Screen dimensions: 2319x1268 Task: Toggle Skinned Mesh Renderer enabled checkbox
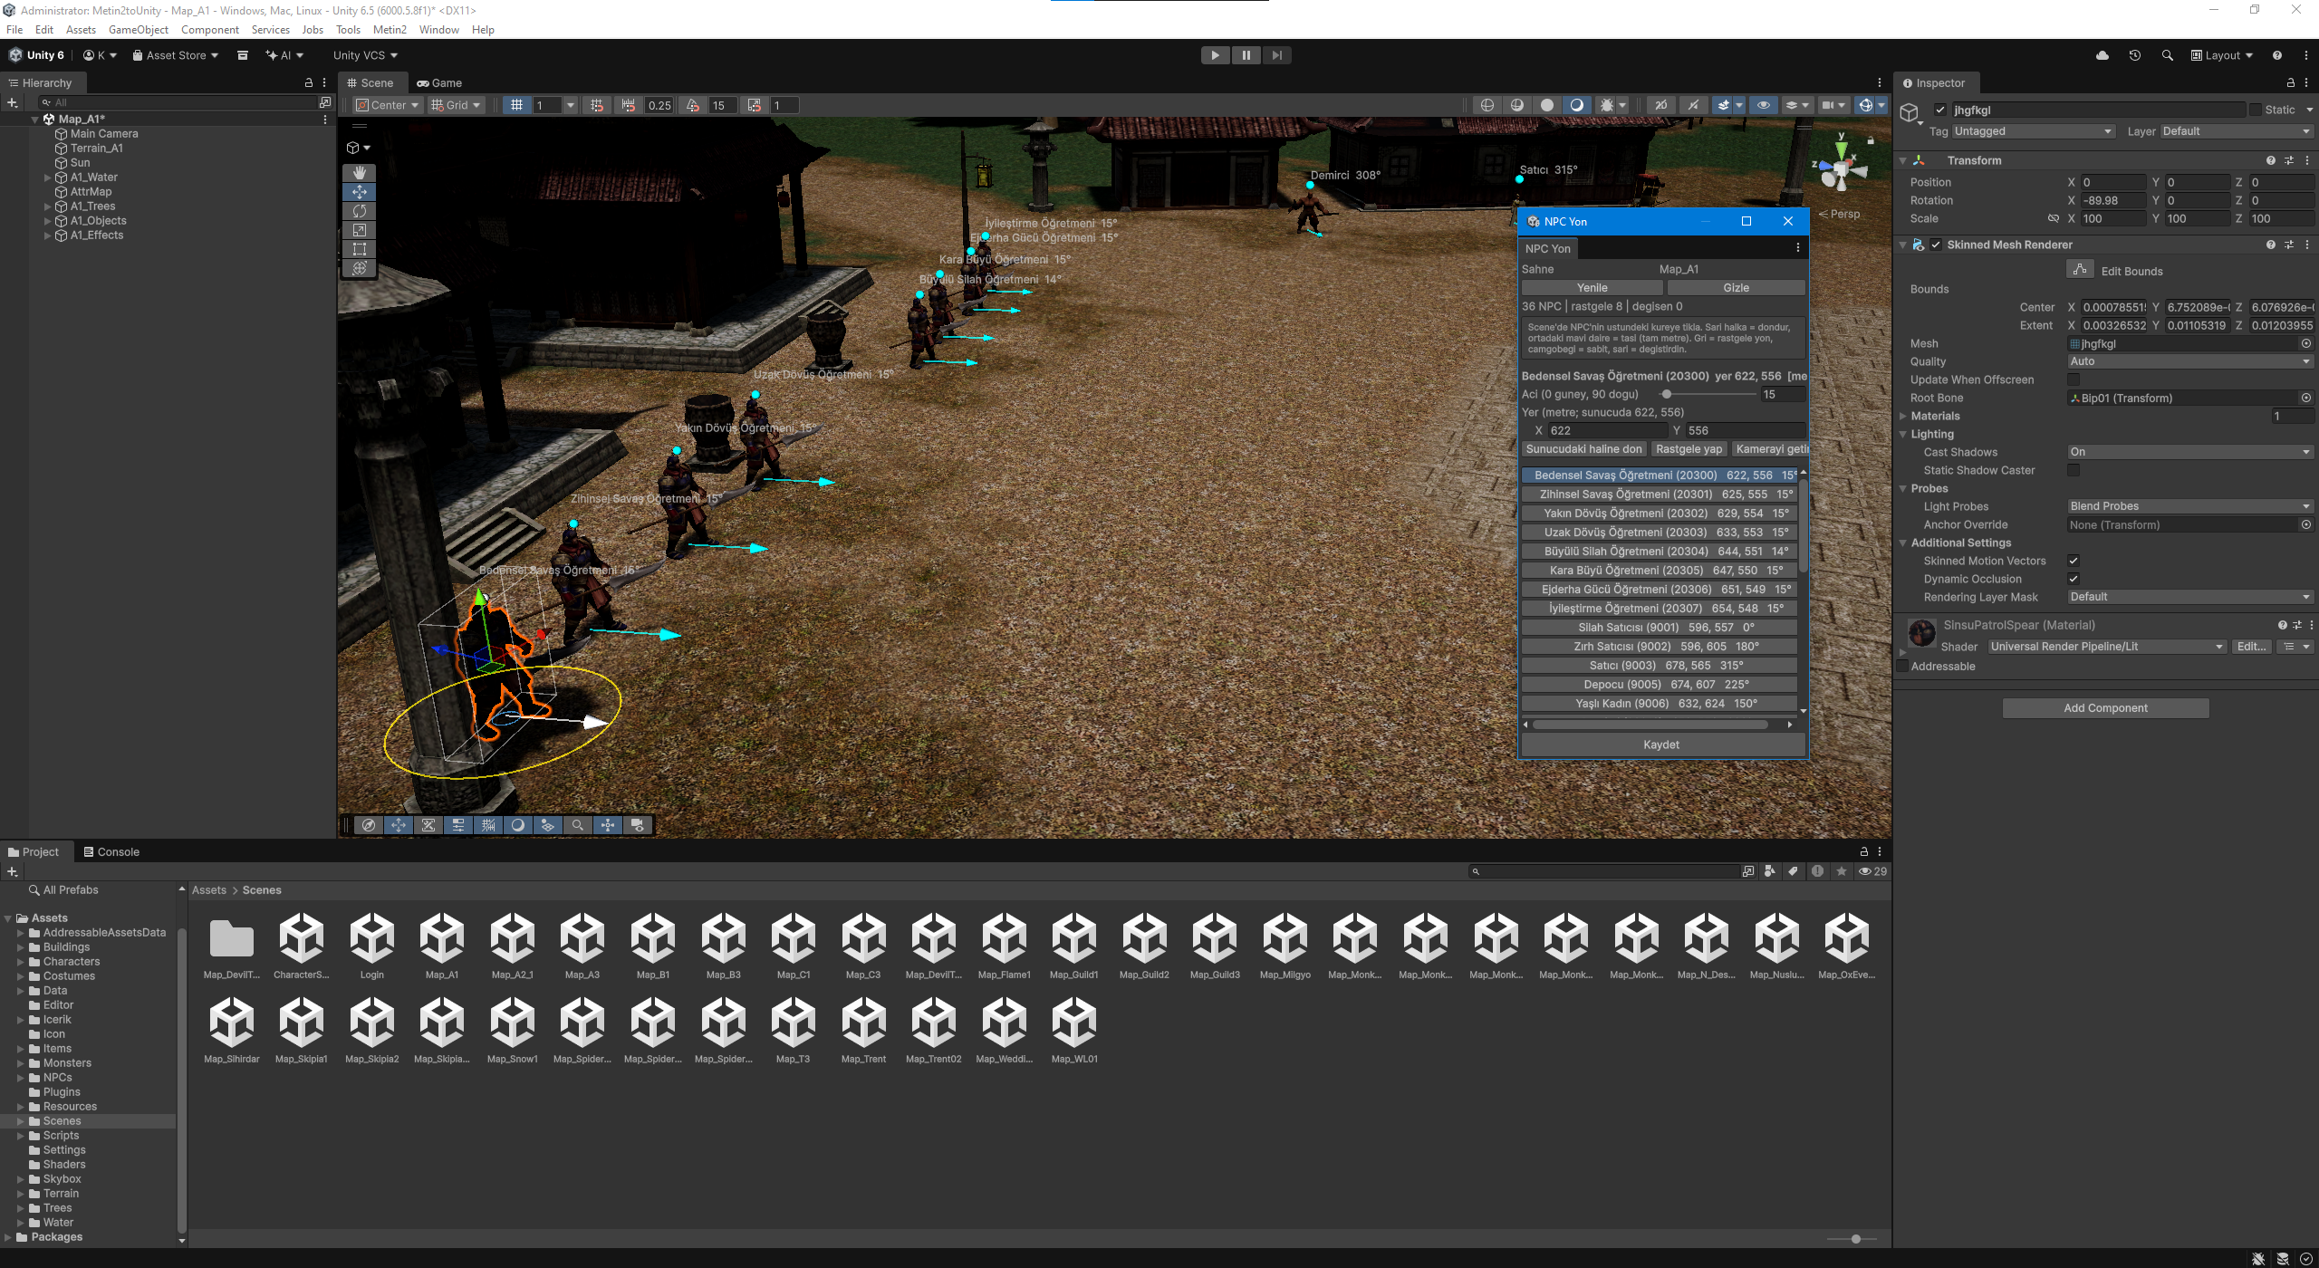pyautogui.click(x=1936, y=245)
